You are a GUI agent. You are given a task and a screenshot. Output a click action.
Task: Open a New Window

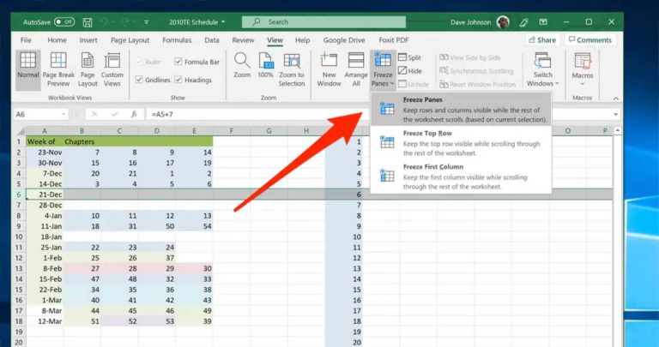pos(329,70)
